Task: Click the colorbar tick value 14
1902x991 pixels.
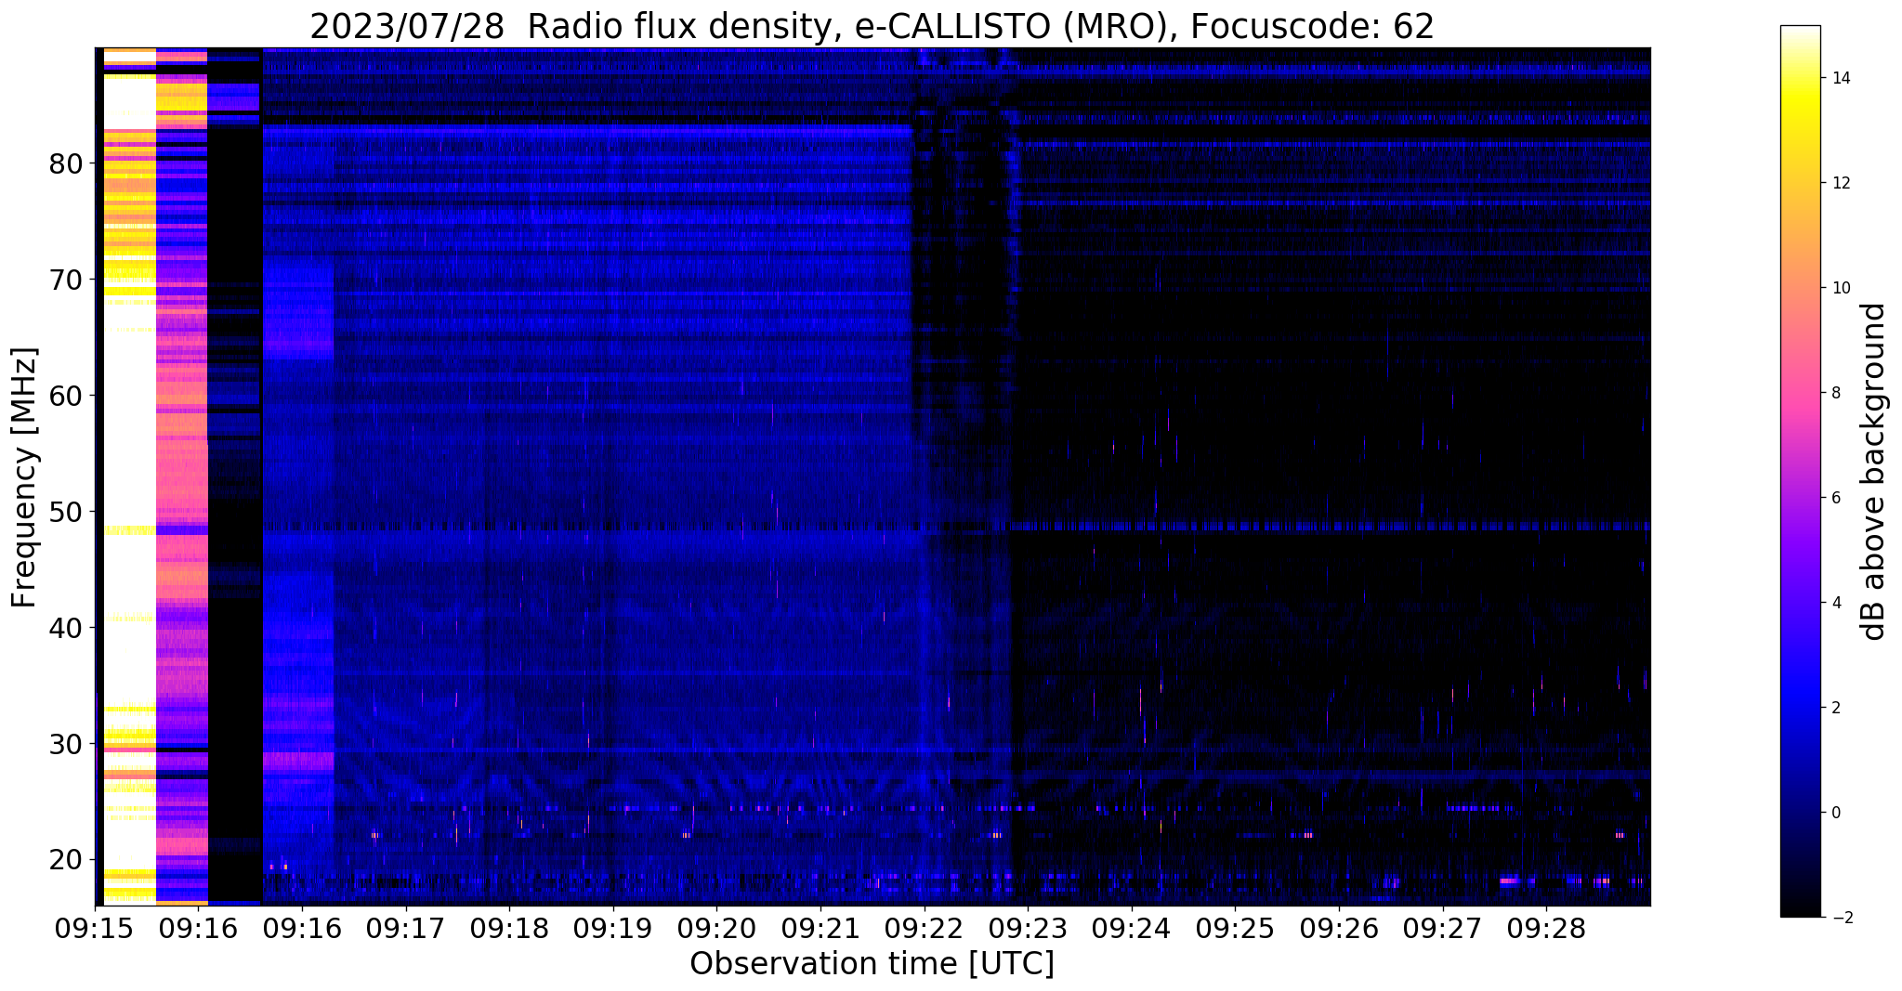Action: (1840, 78)
